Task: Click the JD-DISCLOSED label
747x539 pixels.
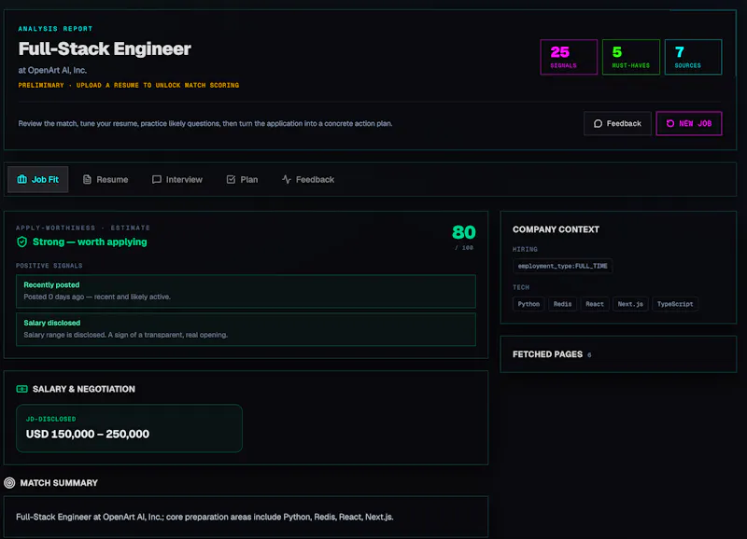Action: (x=51, y=419)
